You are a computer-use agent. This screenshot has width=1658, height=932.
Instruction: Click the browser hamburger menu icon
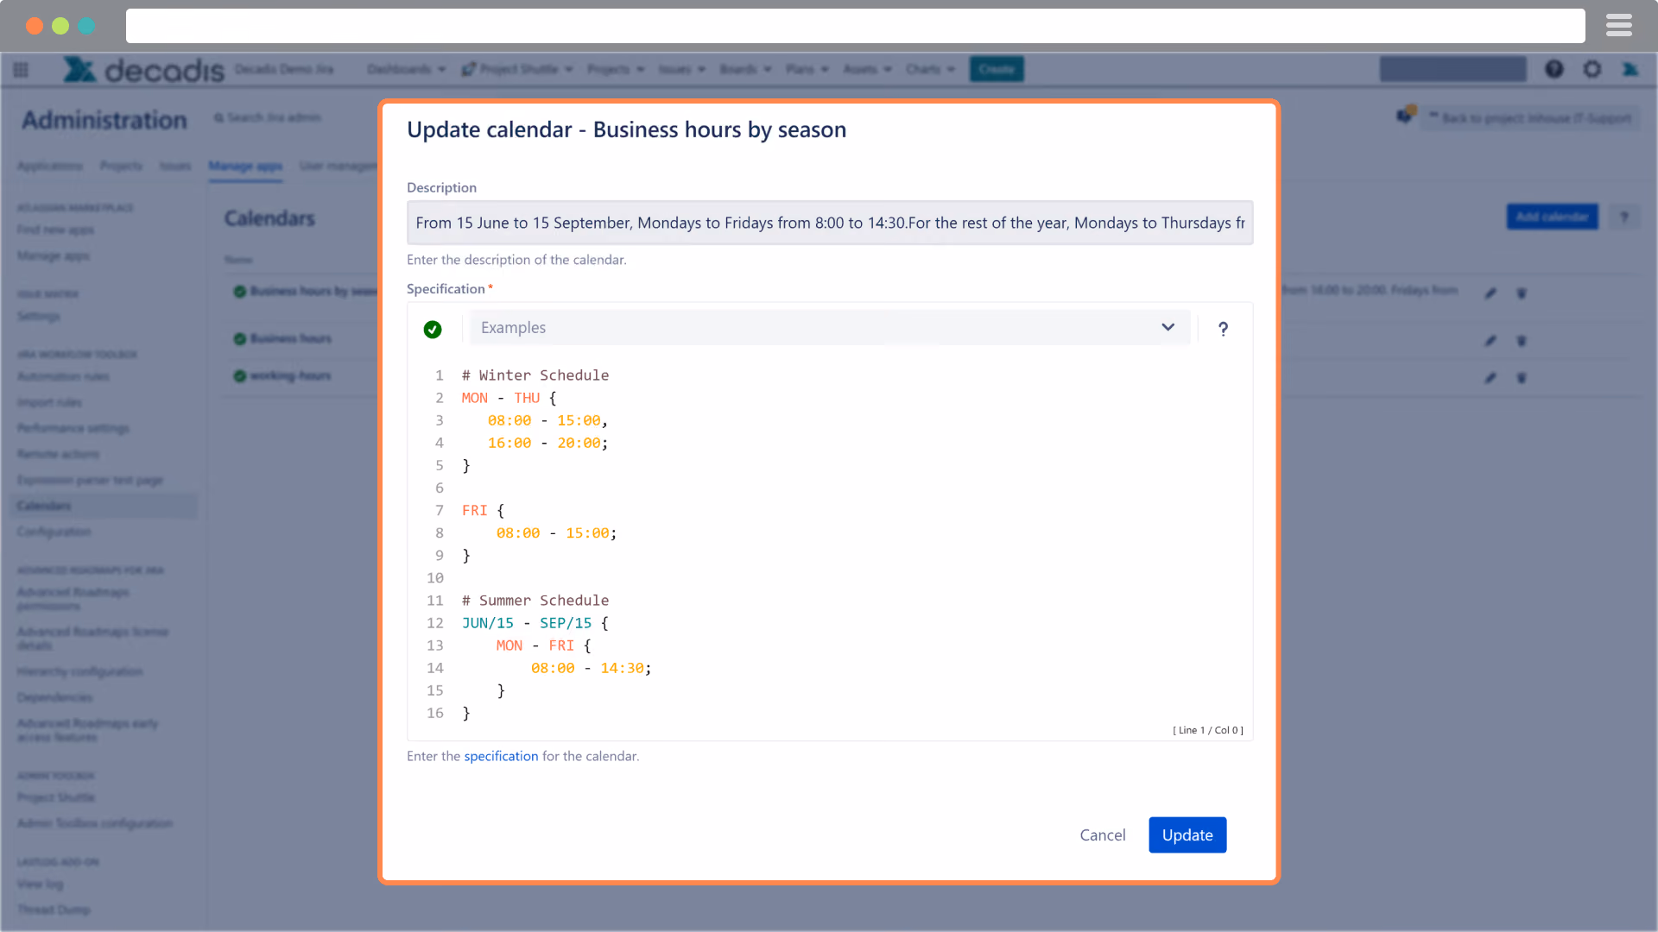[1619, 25]
